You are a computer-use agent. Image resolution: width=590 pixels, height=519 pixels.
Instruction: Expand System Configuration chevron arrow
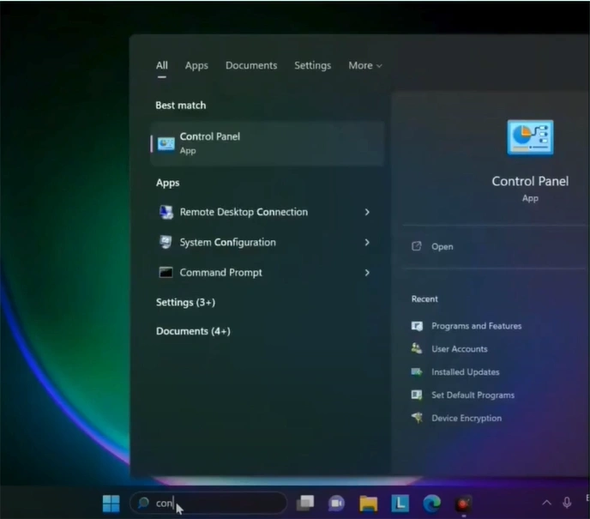pos(367,243)
